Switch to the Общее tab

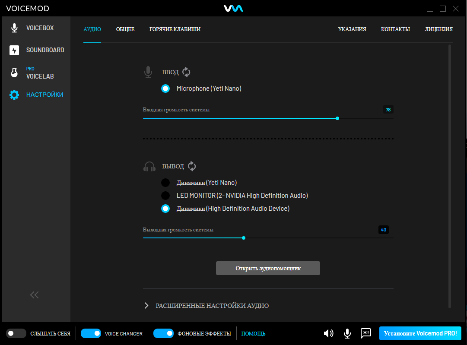tap(125, 29)
